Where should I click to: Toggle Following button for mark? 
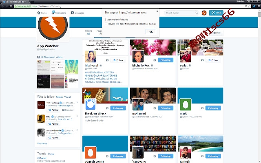[213, 108]
